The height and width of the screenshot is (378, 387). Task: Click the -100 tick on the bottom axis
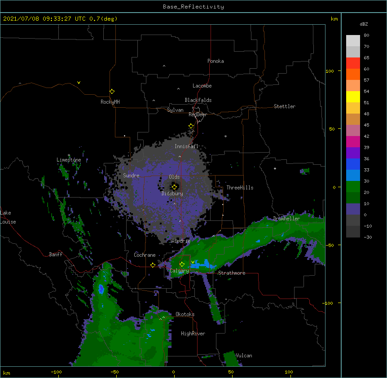(x=56, y=372)
